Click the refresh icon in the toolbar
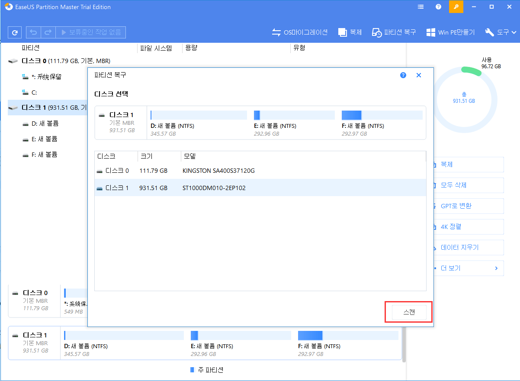 [x=15, y=32]
